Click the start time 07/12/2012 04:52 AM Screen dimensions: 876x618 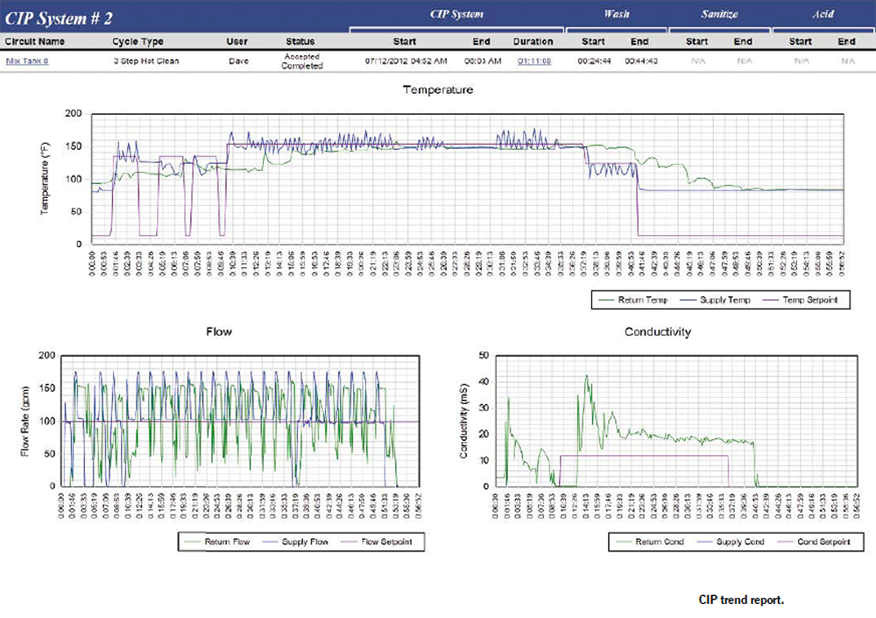click(406, 61)
